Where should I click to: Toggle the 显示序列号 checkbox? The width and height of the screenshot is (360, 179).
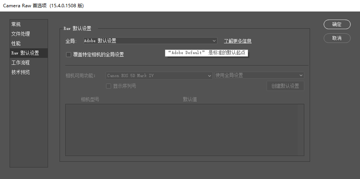[108, 86]
